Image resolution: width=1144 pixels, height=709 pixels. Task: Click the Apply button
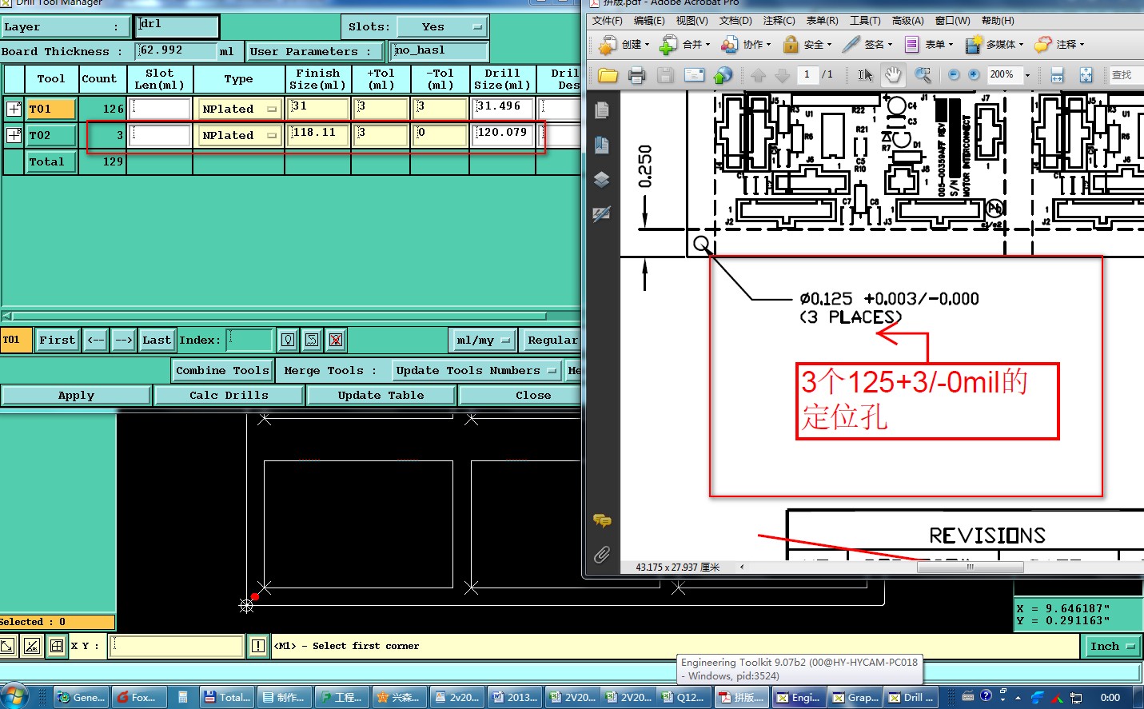[x=76, y=395]
